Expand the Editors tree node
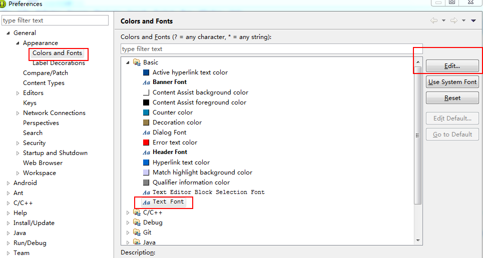 pyautogui.click(x=18, y=93)
